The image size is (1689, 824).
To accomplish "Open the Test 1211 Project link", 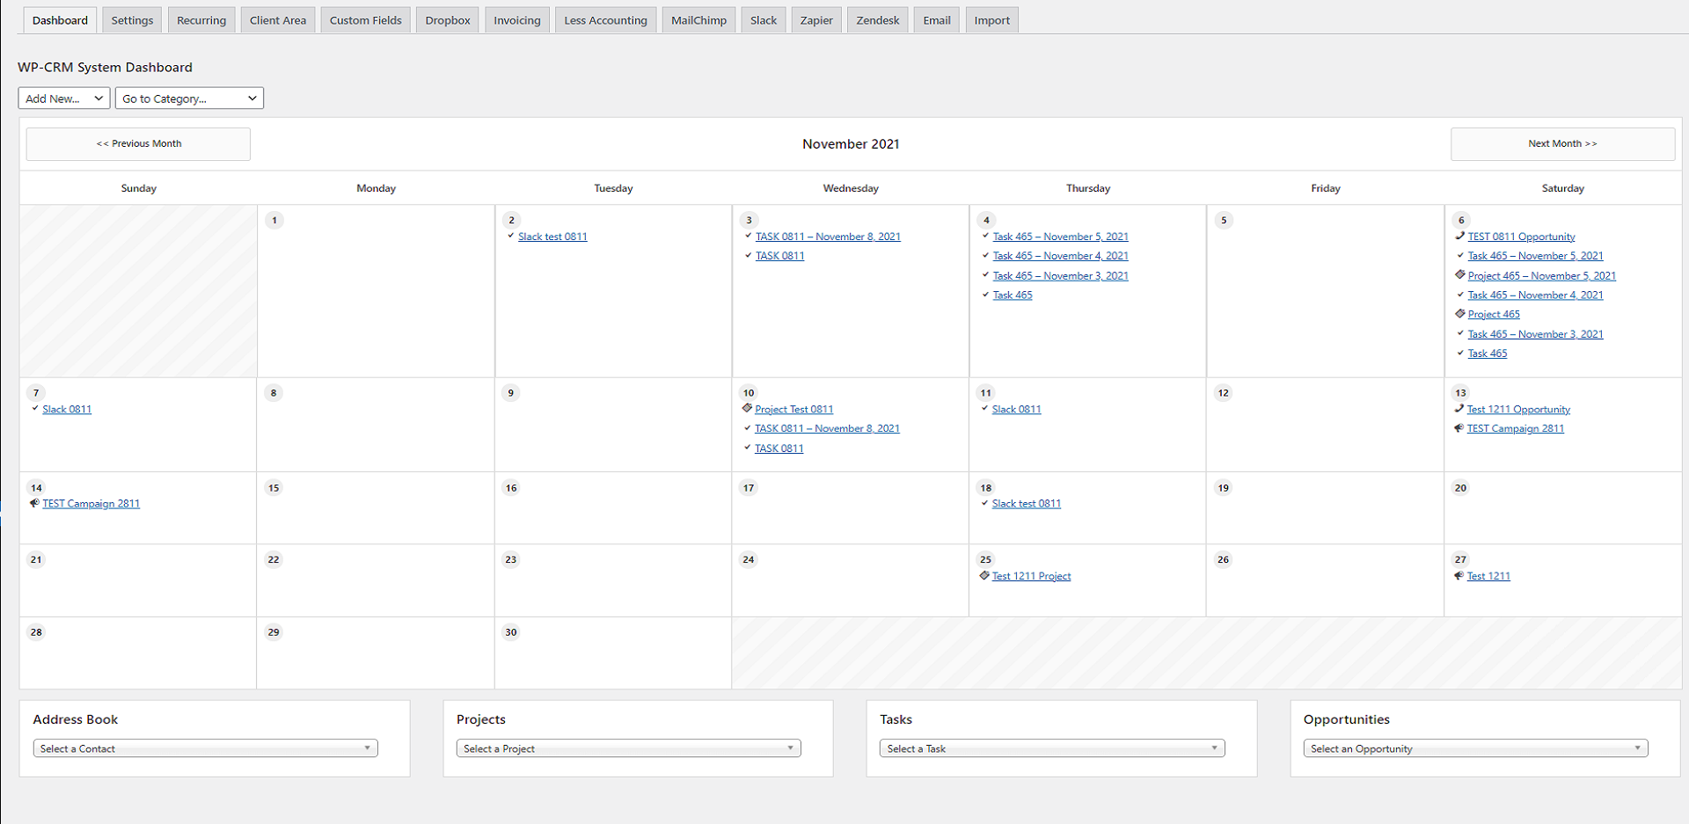I will 1032,576.
